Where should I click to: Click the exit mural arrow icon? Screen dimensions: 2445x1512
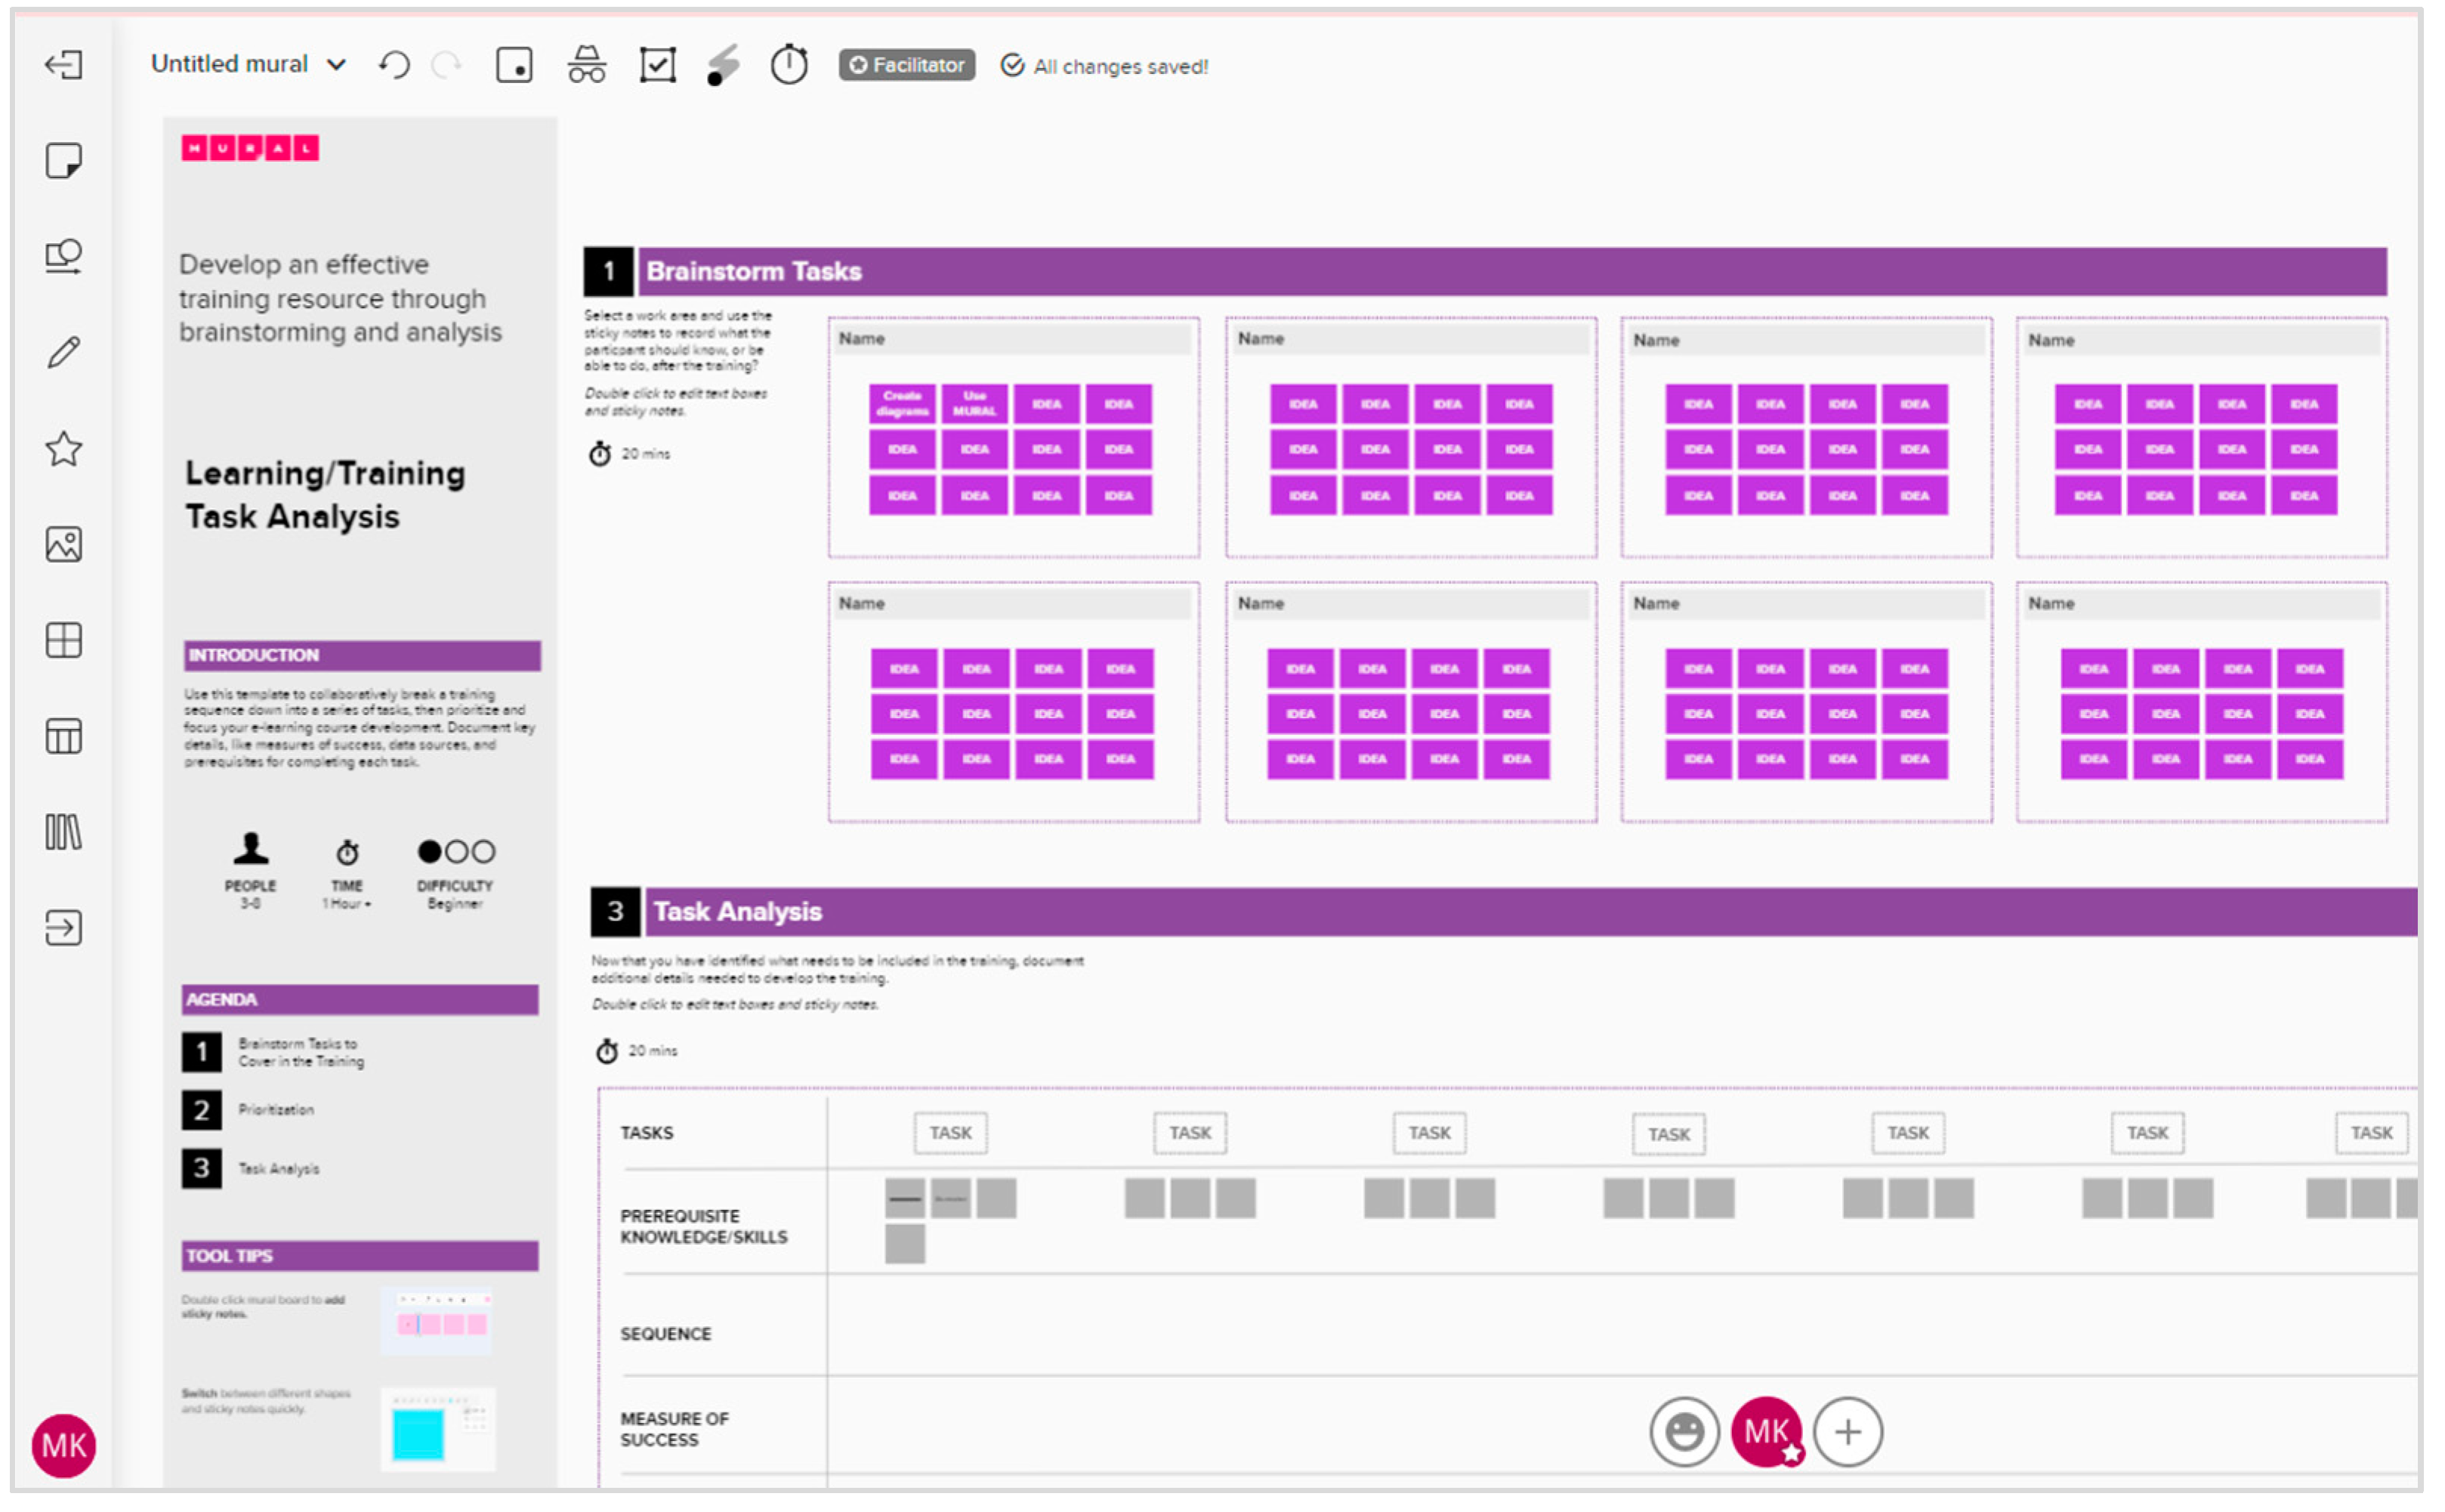tap(63, 65)
